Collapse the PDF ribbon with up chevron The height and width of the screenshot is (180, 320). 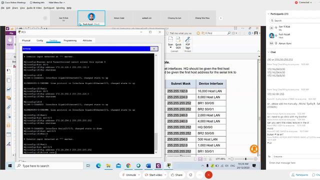258,51
